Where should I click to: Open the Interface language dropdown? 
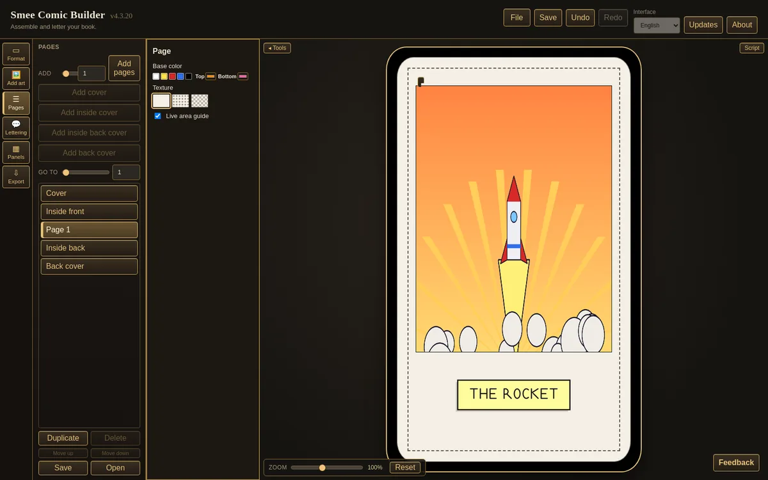coord(657,26)
